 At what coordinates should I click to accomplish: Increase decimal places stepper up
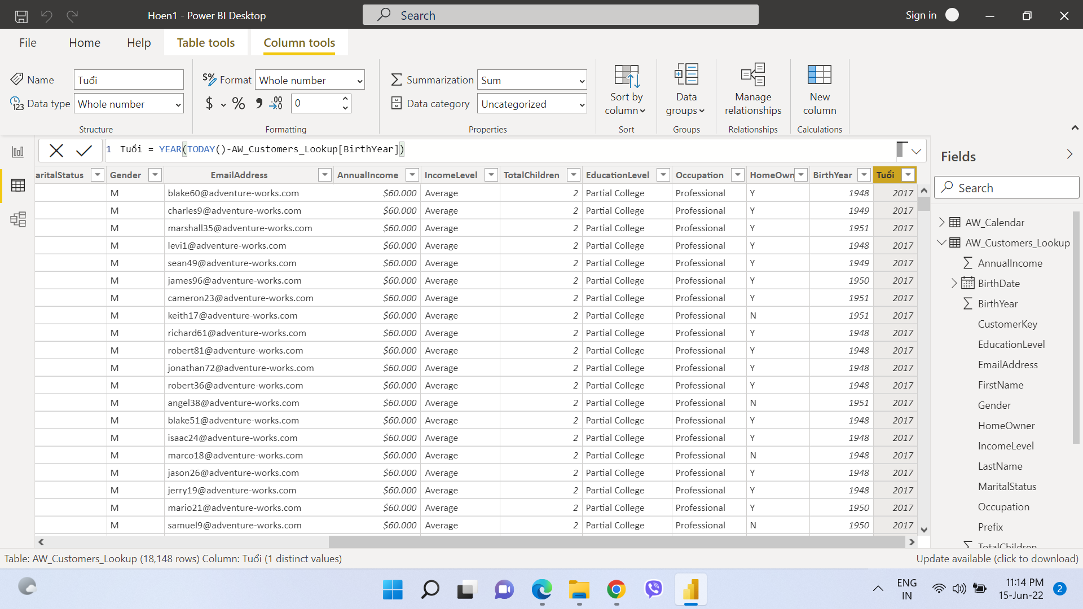pos(345,99)
